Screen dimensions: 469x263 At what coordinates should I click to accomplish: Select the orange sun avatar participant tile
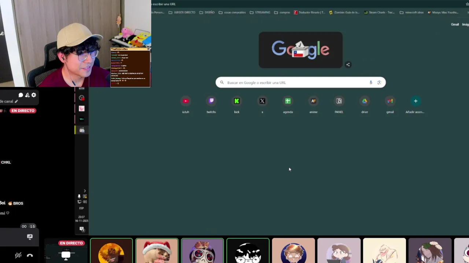[x=111, y=251]
